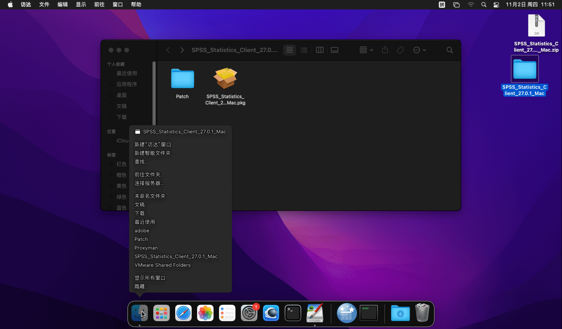562x329 pixels.
Task: Open the 前往 menu in menu bar
Action: pos(99,5)
